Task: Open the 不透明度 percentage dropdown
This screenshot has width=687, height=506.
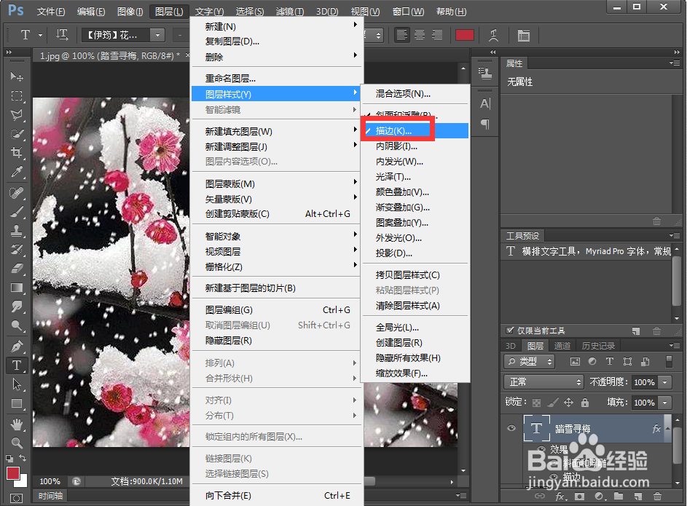Action: tap(665, 382)
